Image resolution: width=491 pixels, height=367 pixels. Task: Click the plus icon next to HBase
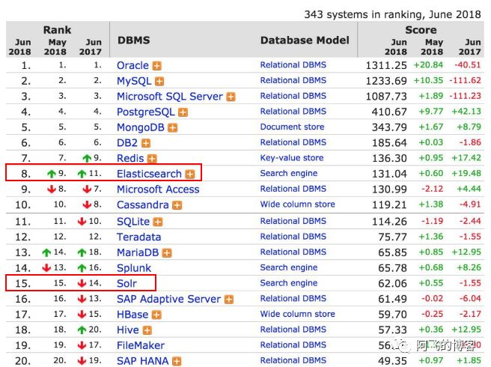[156, 315]
